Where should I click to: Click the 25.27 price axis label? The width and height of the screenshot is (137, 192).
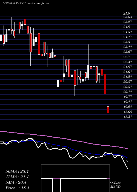(128, 22)
